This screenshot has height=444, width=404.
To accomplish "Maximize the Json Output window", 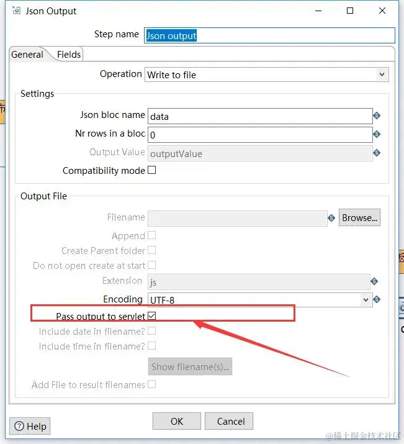I will 350,11.
